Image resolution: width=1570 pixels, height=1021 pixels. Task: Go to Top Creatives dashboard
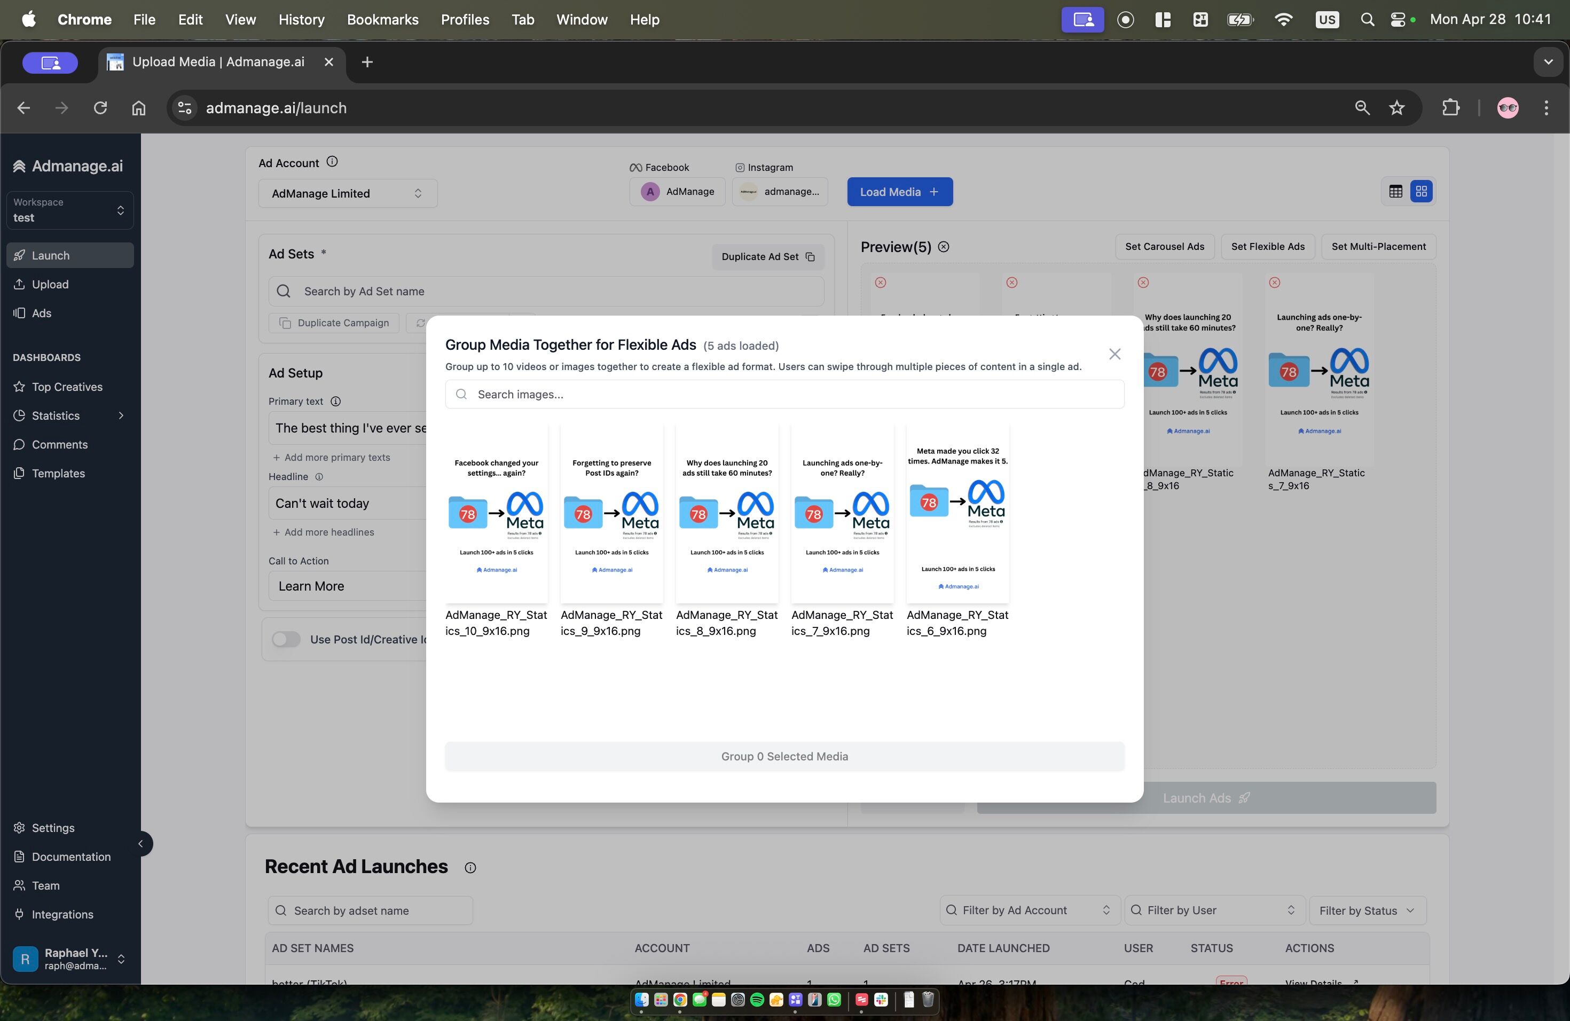pos(67,387)
